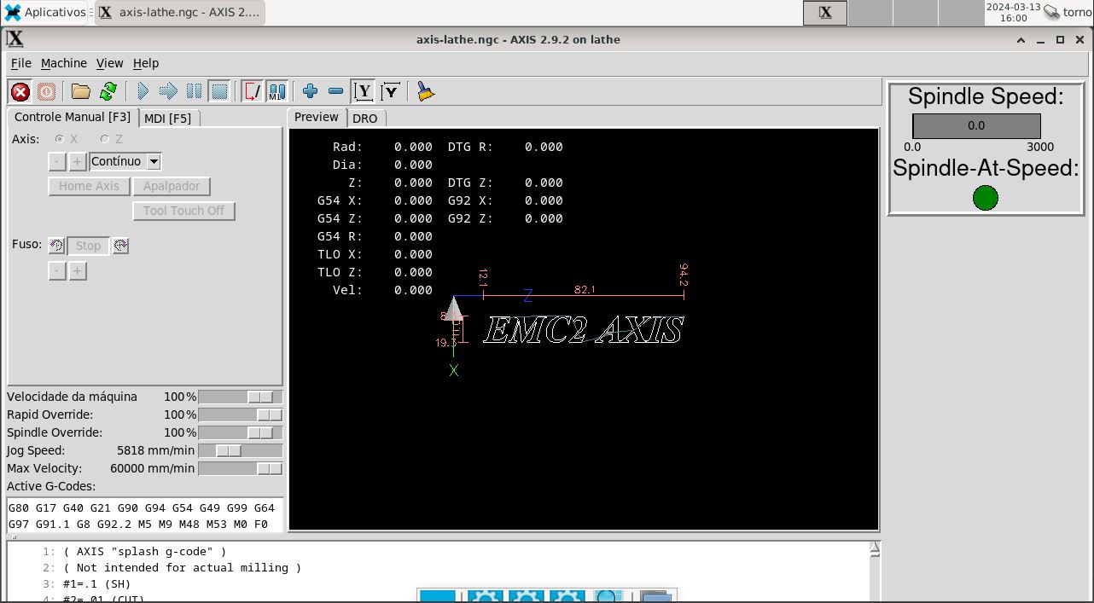
Task: Select G-code line 2 Not intended for milling
Action: [x=183, y=567]
